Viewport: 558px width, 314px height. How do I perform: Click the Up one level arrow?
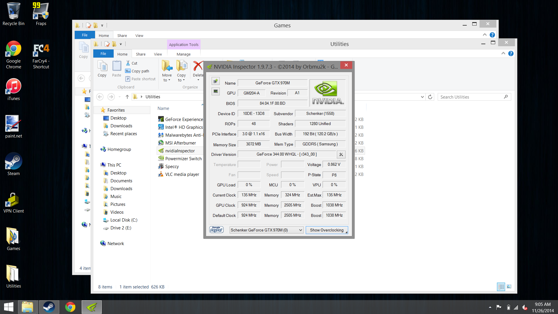click(127, 97)
